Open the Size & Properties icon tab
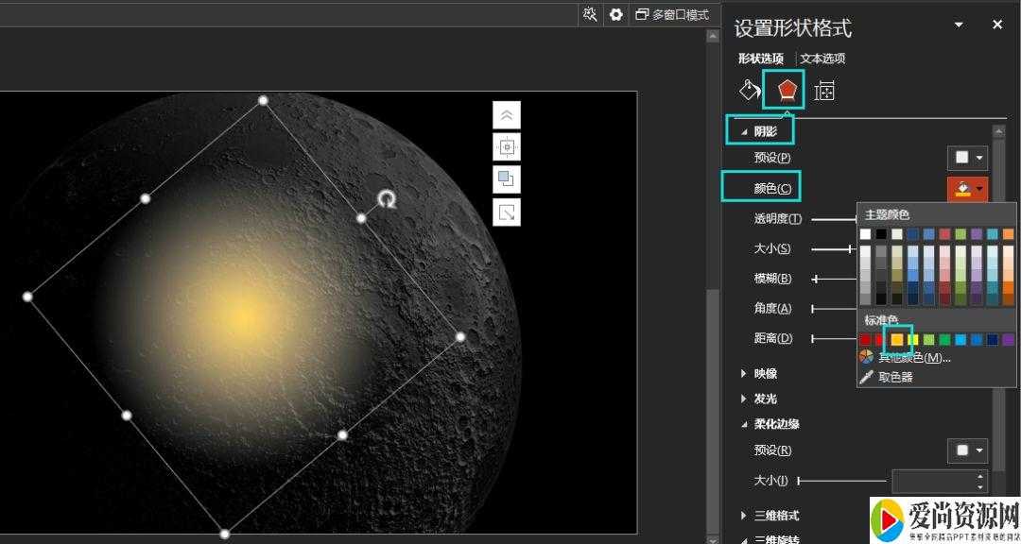This screenshot has height=544, width=1021. (824, 91)
